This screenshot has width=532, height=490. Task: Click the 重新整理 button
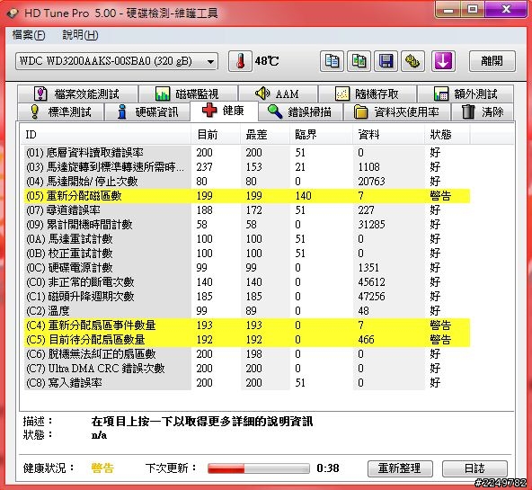coord(400,468)
